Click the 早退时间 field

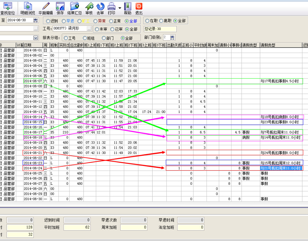191,220
